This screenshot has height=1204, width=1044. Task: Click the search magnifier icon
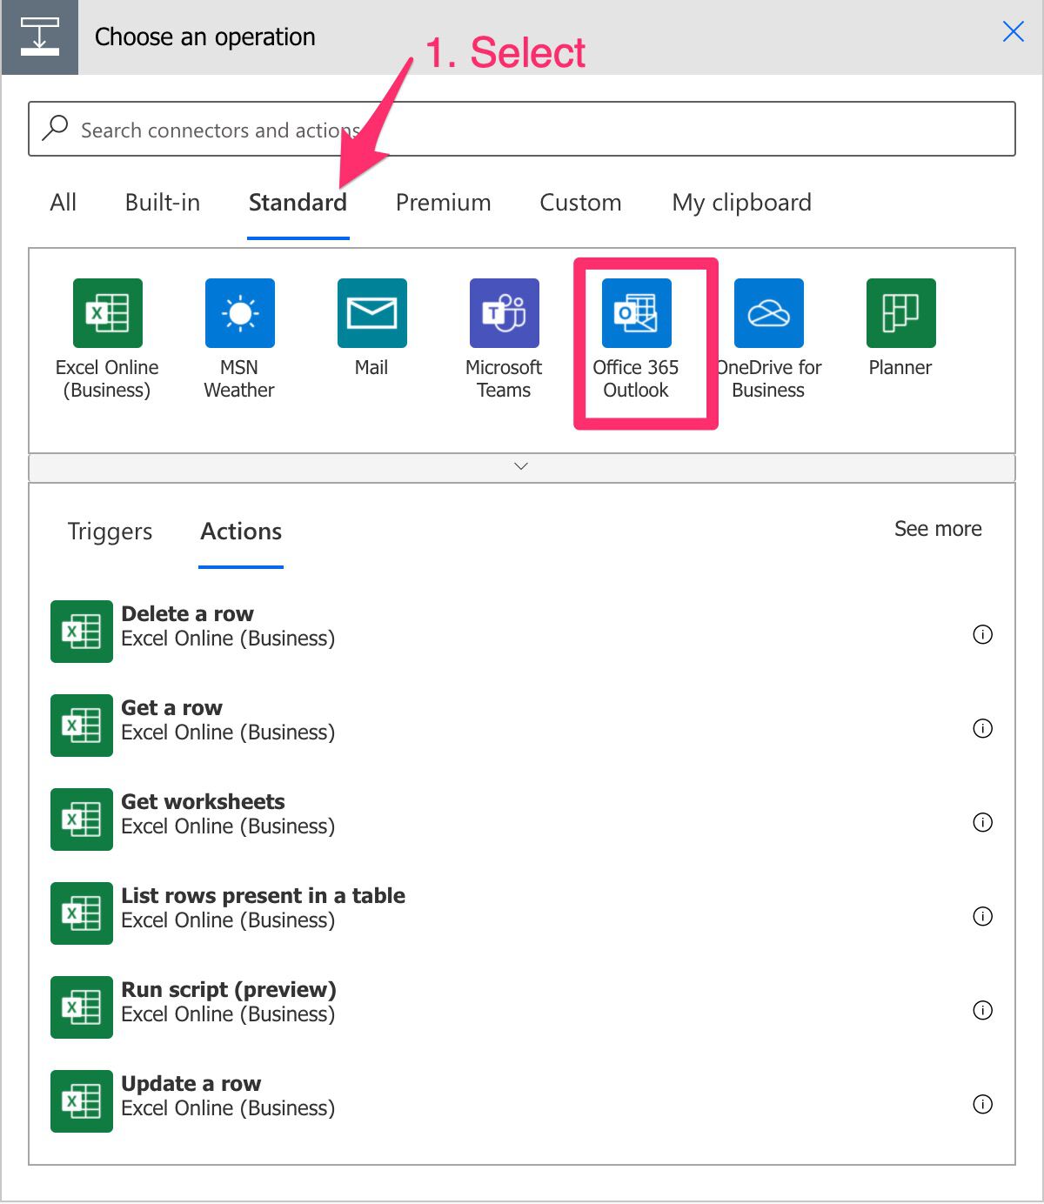tap(56, 127)
